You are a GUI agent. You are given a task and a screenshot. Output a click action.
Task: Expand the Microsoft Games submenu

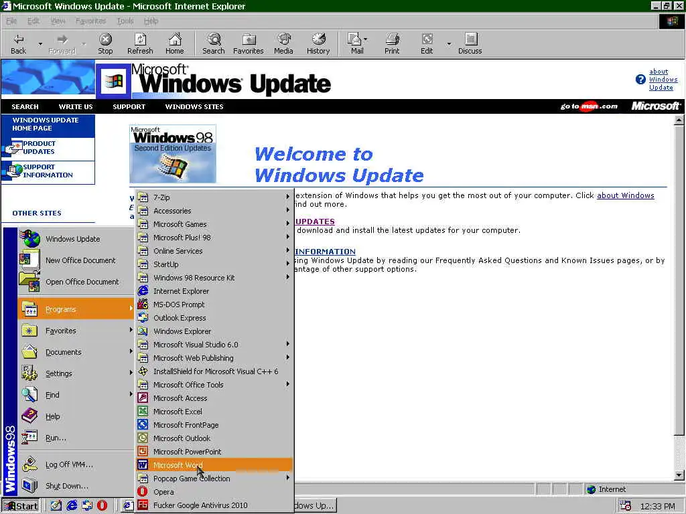pyautogui.click(x=214, y=224)
